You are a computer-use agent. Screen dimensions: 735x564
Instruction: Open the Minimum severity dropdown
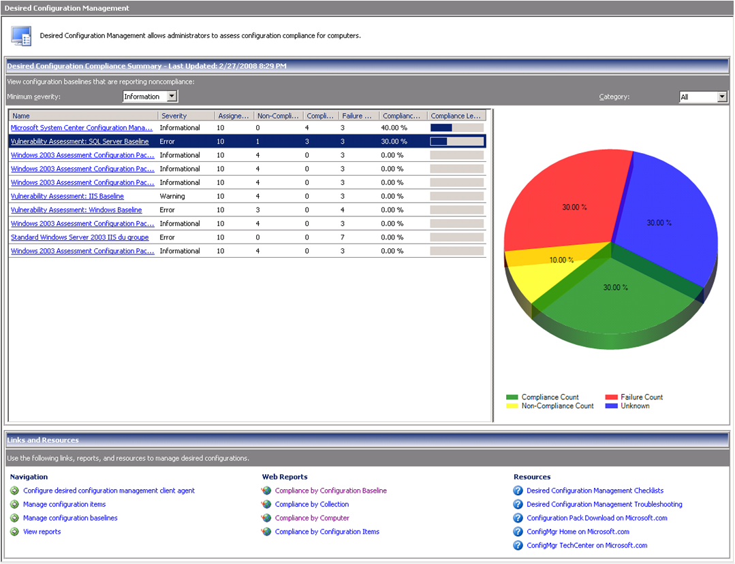coord(172,97)
